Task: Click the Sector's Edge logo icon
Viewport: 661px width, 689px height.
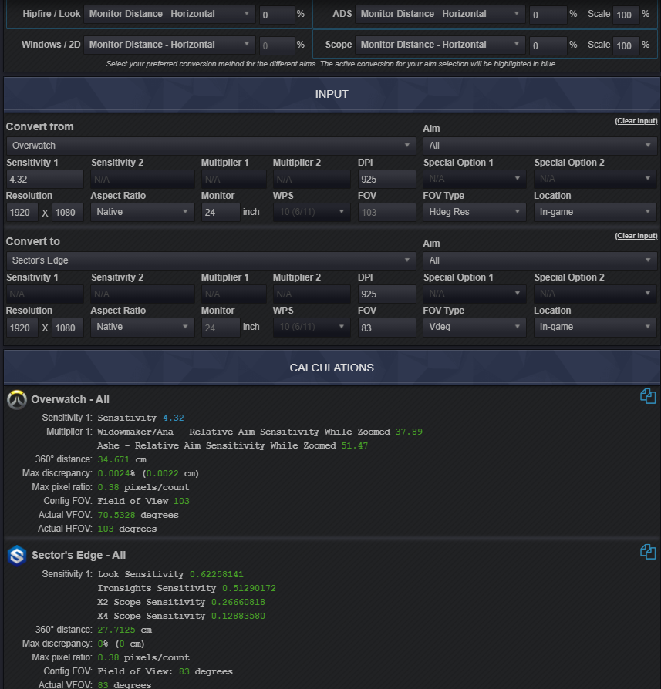Action: (17, 556)
